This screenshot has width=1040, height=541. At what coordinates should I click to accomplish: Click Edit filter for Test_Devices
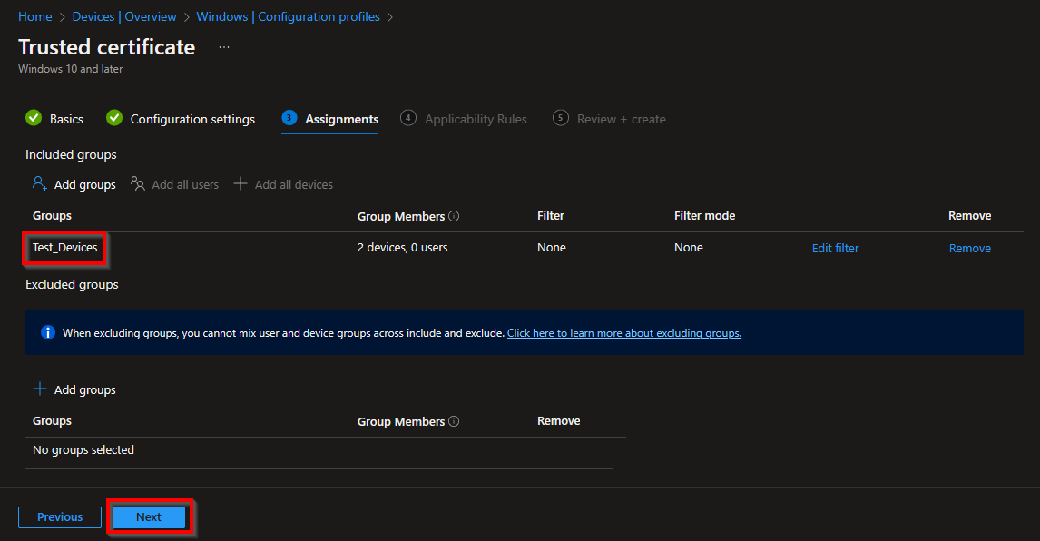pyautogui.click(x=834, y=247)
